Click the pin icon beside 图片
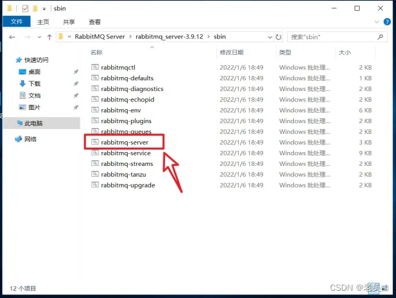The width and height of the screenshot is (396, 298). [x=76, y=107]
